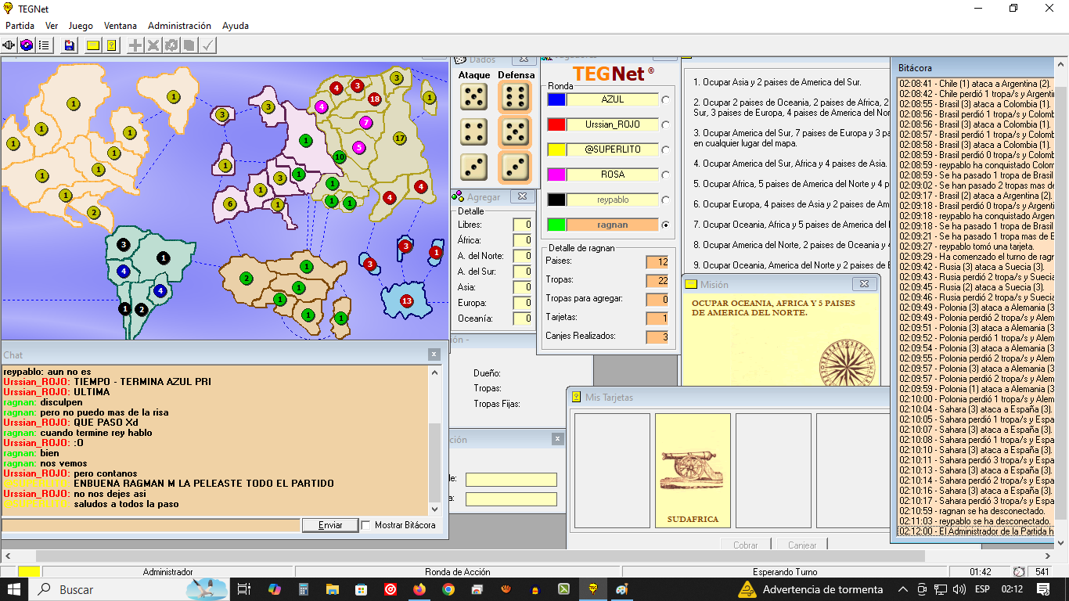1069x601 pixels.
Task: Select the ROSA player radio button
Action: [666, 175]
